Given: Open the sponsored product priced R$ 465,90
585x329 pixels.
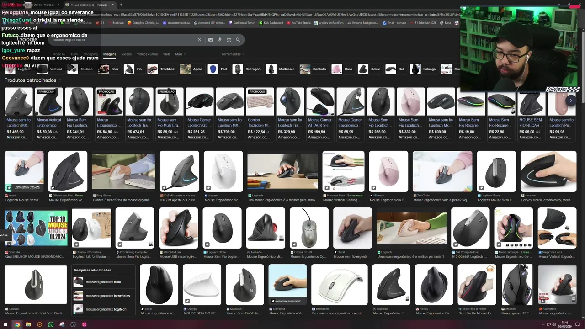Looking at the screenshot, I should pyautogui.click(x=18, y=114).
